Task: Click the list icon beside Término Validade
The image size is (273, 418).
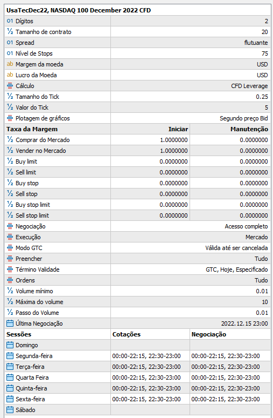Action: pyautogui.click(x=10, y=269)
